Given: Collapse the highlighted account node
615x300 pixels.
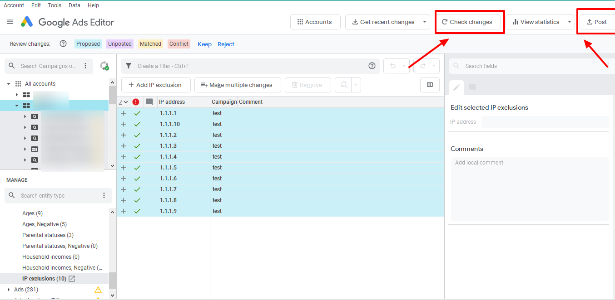Looking at the screenshot, I should [x=17, y=106].
